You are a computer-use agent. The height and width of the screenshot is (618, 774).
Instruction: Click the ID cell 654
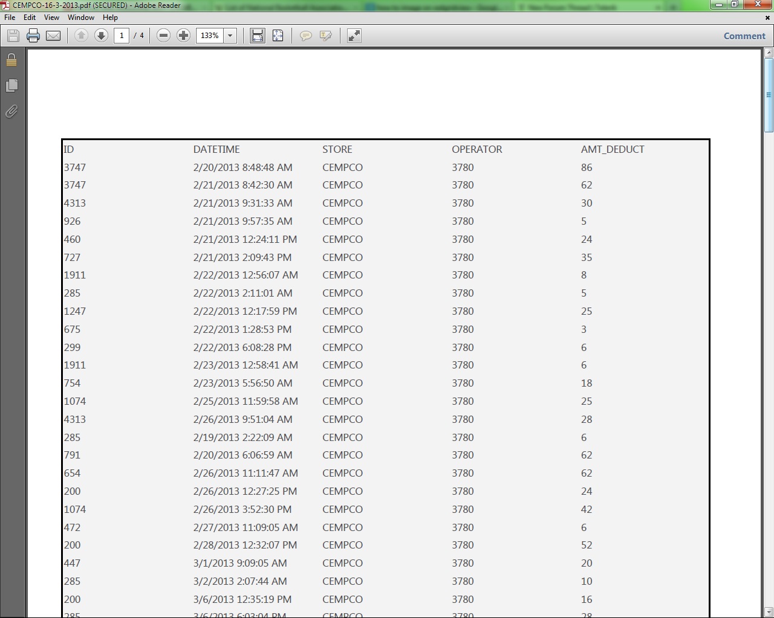pyautogui.click(x=72, y=473)
